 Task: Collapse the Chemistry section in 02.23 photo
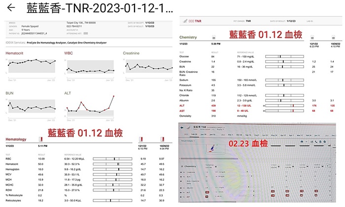pyautogui.click(x=182, y=166)
